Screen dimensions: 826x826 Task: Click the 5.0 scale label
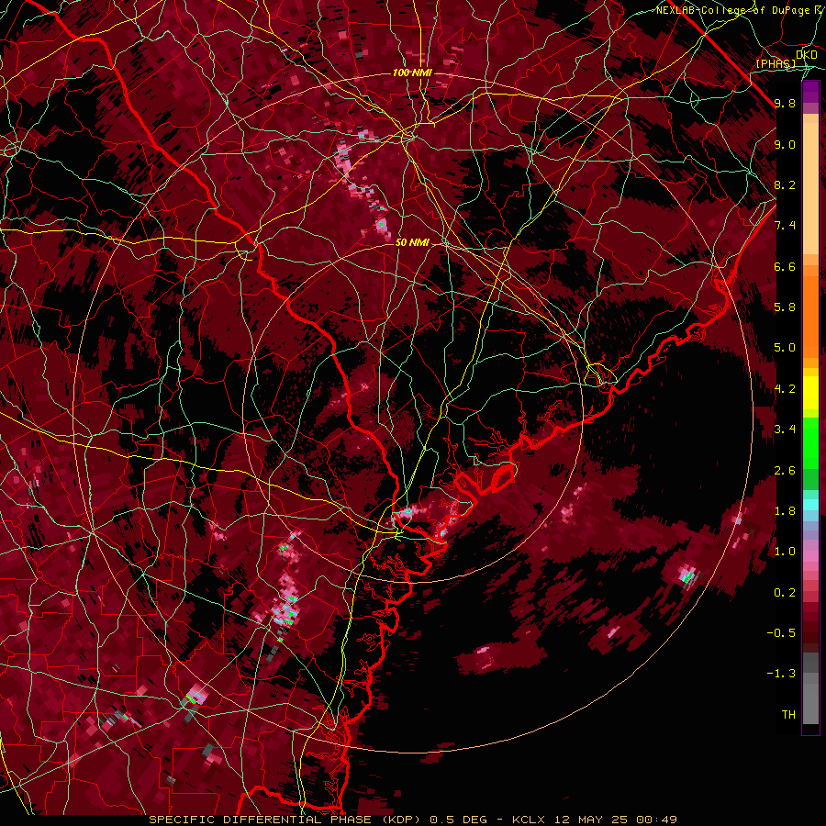click(785, 348)
